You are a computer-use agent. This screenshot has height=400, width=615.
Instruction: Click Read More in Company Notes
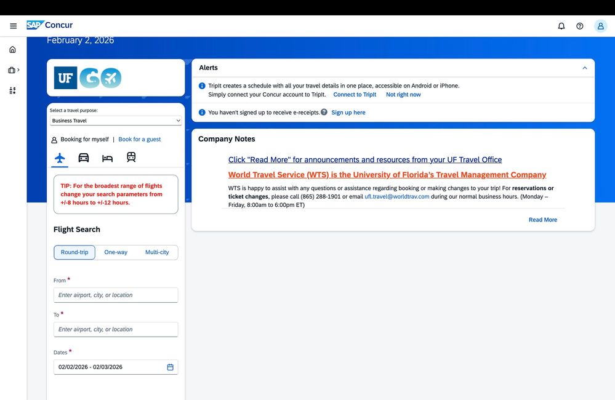[543, 220]
